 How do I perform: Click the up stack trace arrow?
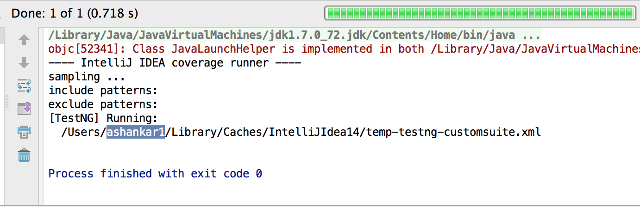coord(24,40)
